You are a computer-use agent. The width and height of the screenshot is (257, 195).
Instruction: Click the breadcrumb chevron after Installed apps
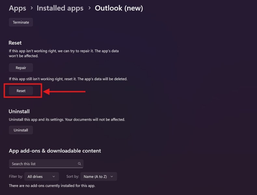tap(89, 8)
